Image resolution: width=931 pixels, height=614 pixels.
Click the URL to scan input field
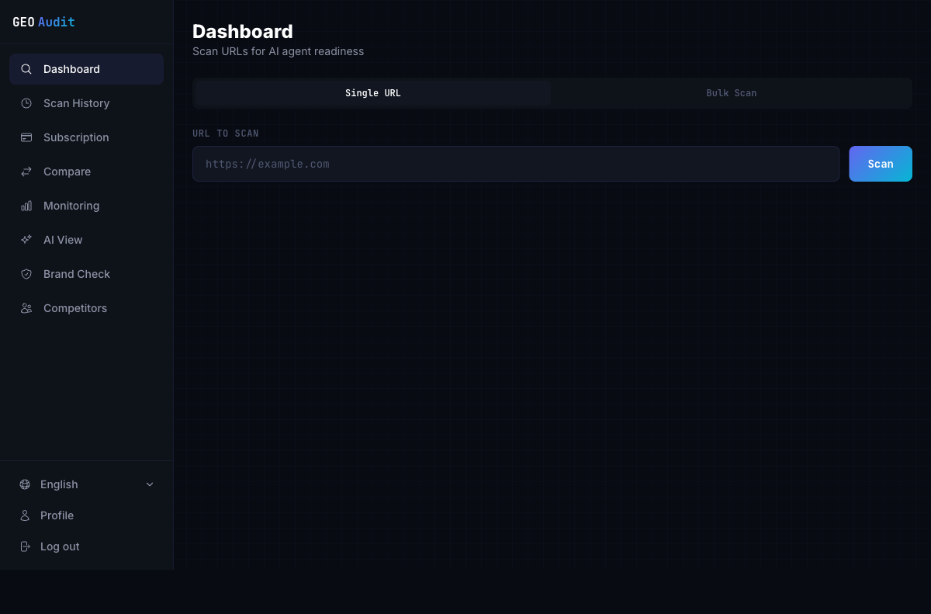coord(516,164)
